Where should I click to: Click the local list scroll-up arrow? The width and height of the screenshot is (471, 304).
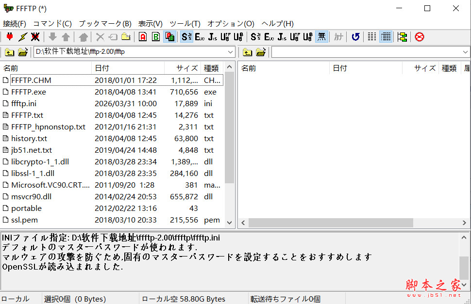point(230,67)
